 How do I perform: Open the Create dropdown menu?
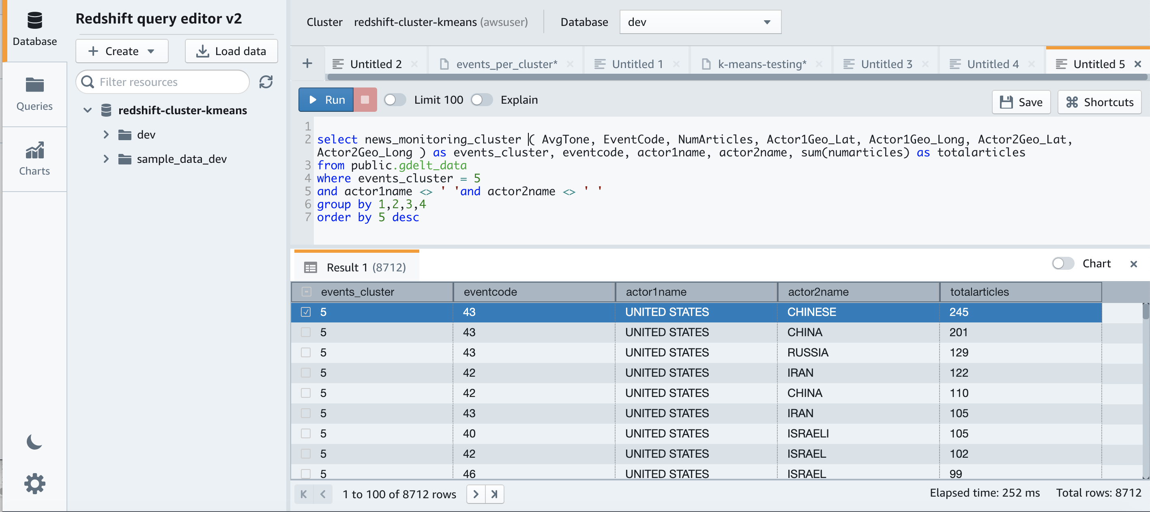coord(121,51)
